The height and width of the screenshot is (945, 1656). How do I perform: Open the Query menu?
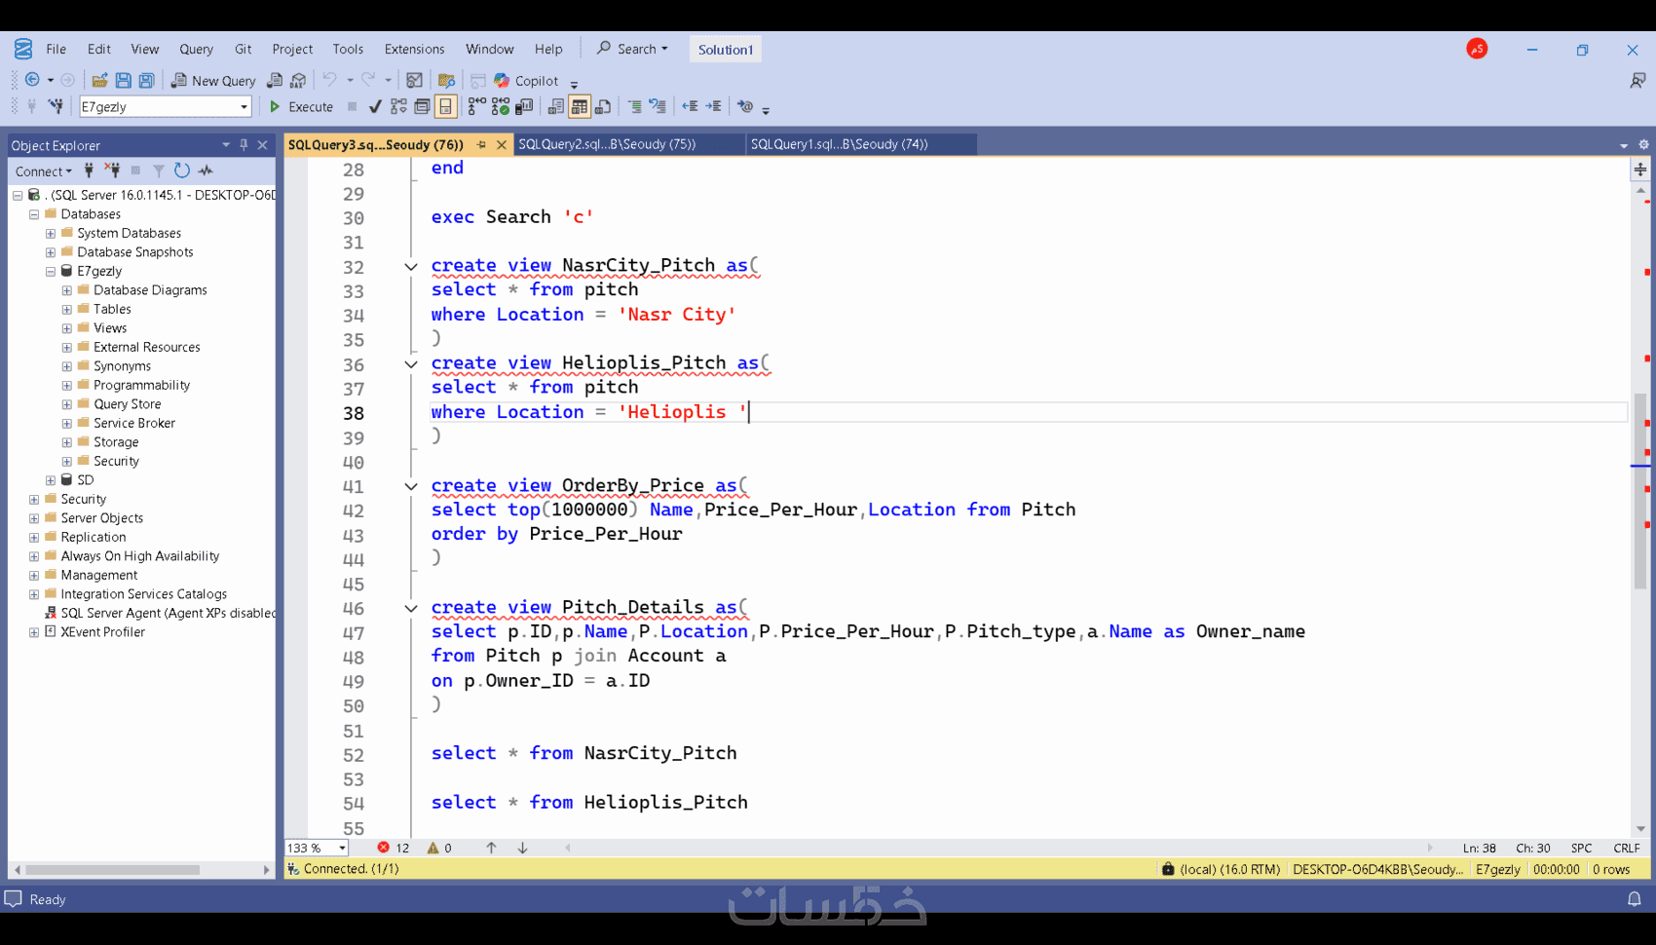196,49
